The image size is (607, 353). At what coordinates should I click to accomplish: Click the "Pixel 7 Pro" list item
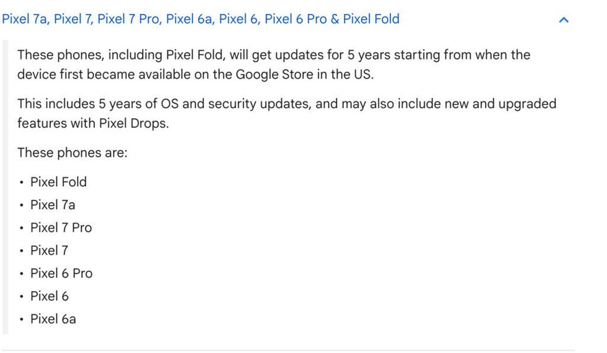click(61, 227)
